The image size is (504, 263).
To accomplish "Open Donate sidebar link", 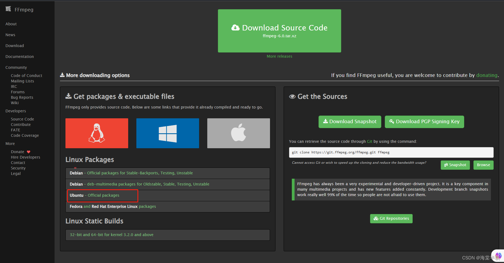I will 17,152.
